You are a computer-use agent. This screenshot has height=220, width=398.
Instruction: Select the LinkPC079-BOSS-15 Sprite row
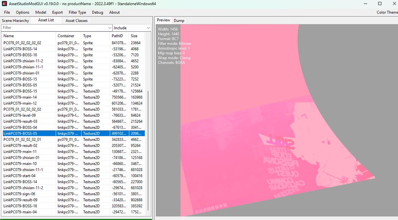point(74,79)
